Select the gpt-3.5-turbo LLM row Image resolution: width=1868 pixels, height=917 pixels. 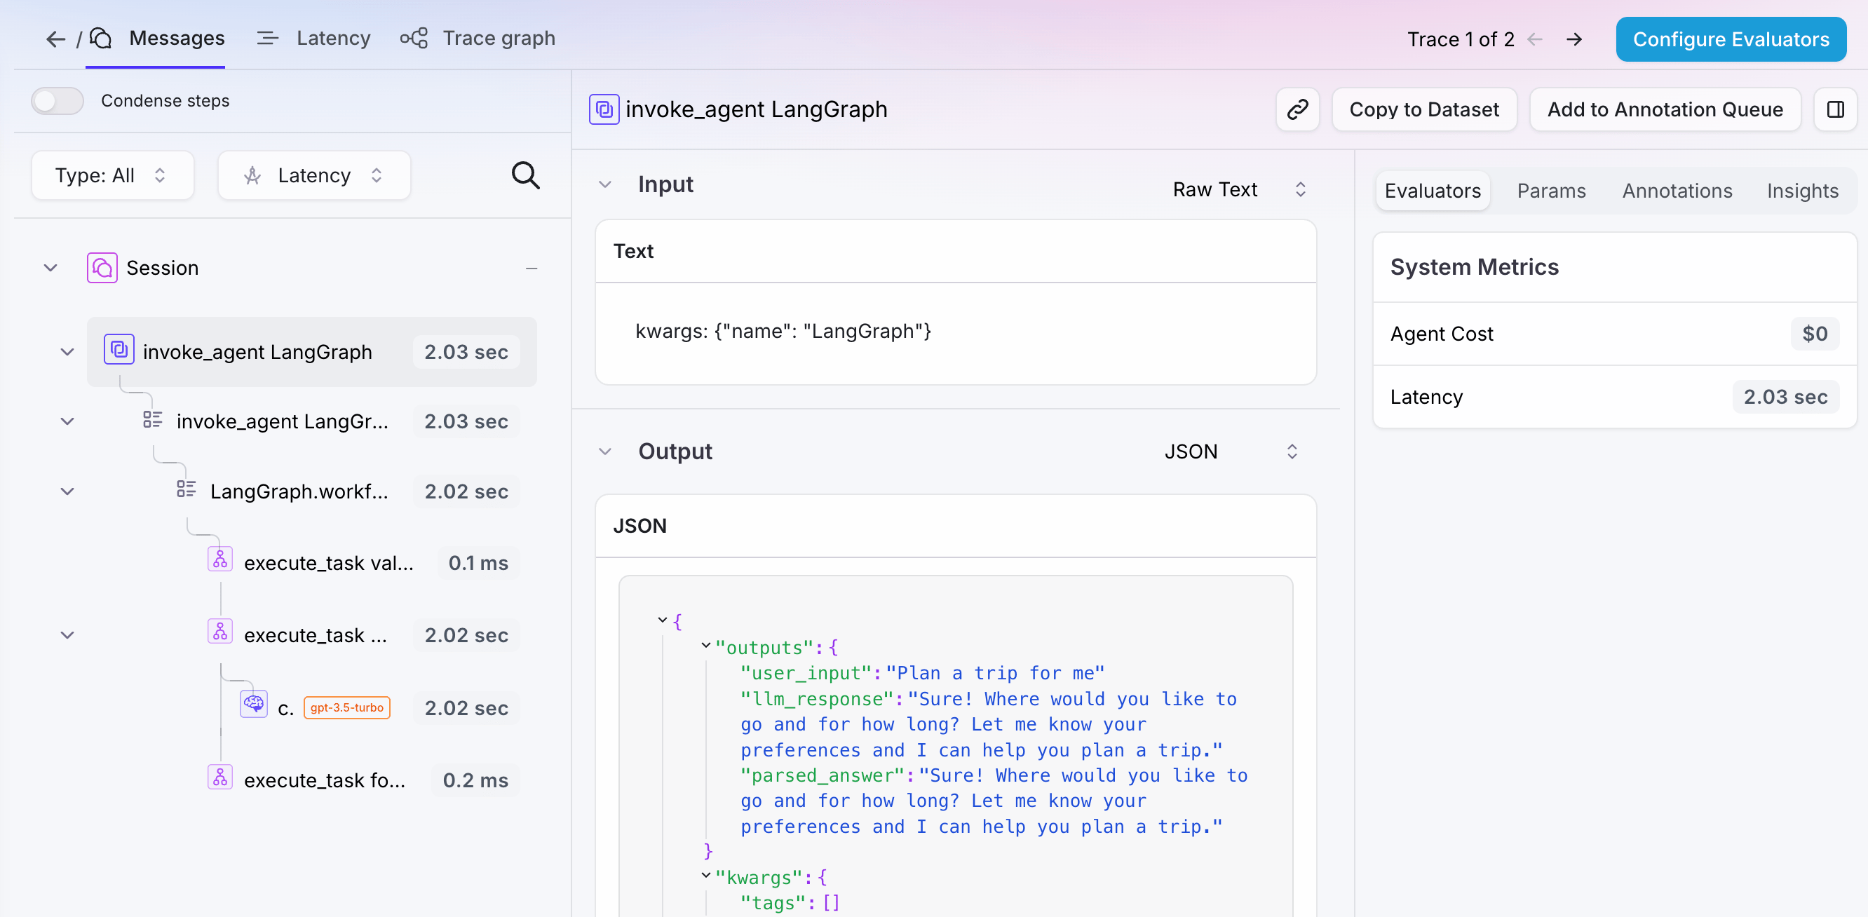(x=379, y=707)
